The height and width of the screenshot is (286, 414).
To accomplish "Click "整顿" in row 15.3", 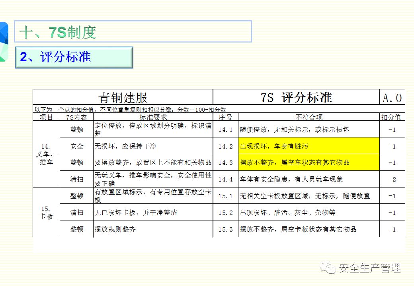I will [76, 229].
